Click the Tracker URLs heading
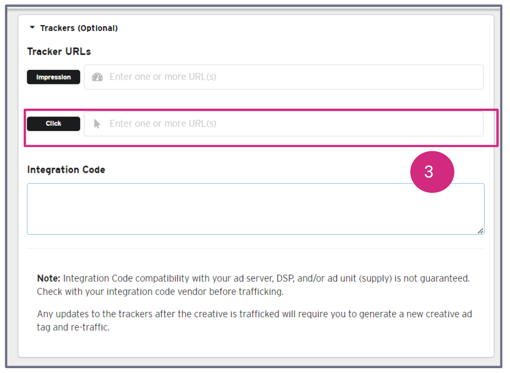This screenshot has height=373, width=510. point(59,51)
